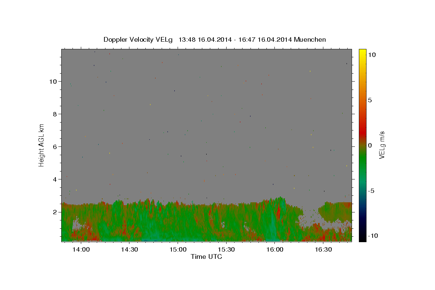Click the colorbar tick label '5'

370,100
